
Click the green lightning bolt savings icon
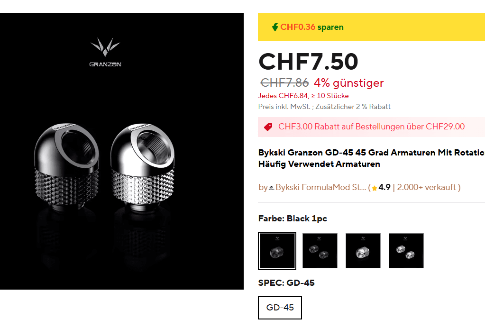pos(275,27)
